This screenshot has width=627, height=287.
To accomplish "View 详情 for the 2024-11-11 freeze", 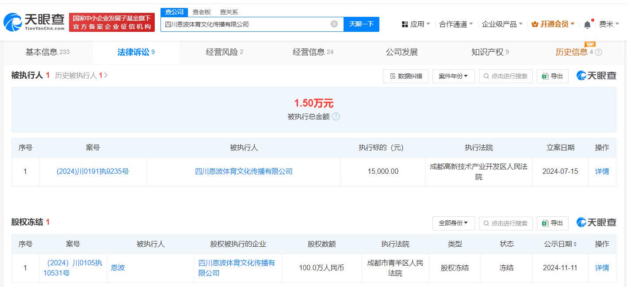I will 602,268.
